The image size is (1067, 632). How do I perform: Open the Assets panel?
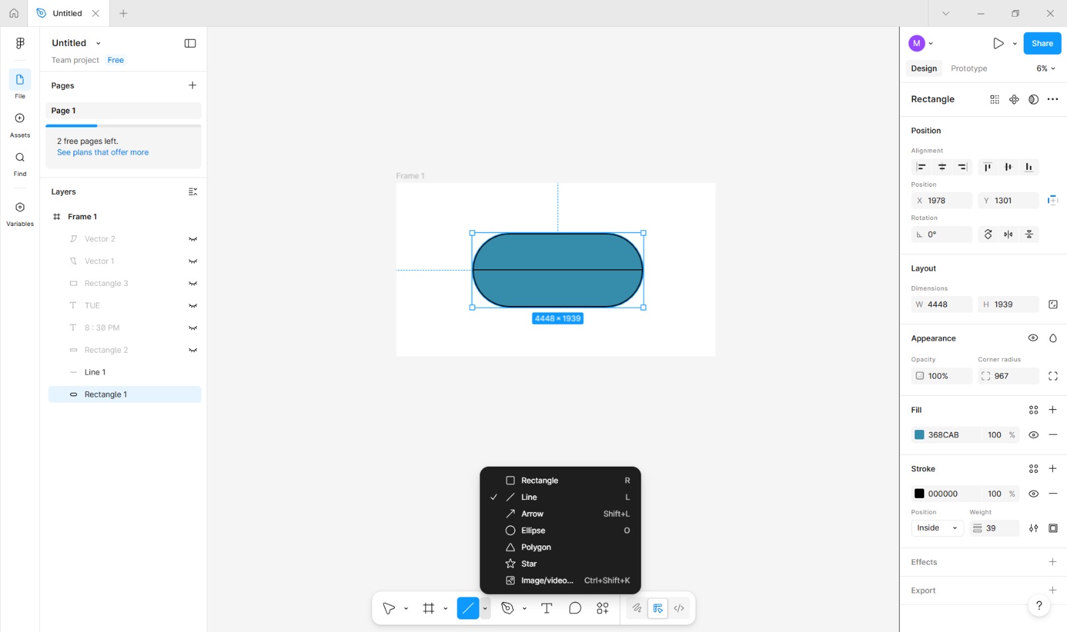19,123
